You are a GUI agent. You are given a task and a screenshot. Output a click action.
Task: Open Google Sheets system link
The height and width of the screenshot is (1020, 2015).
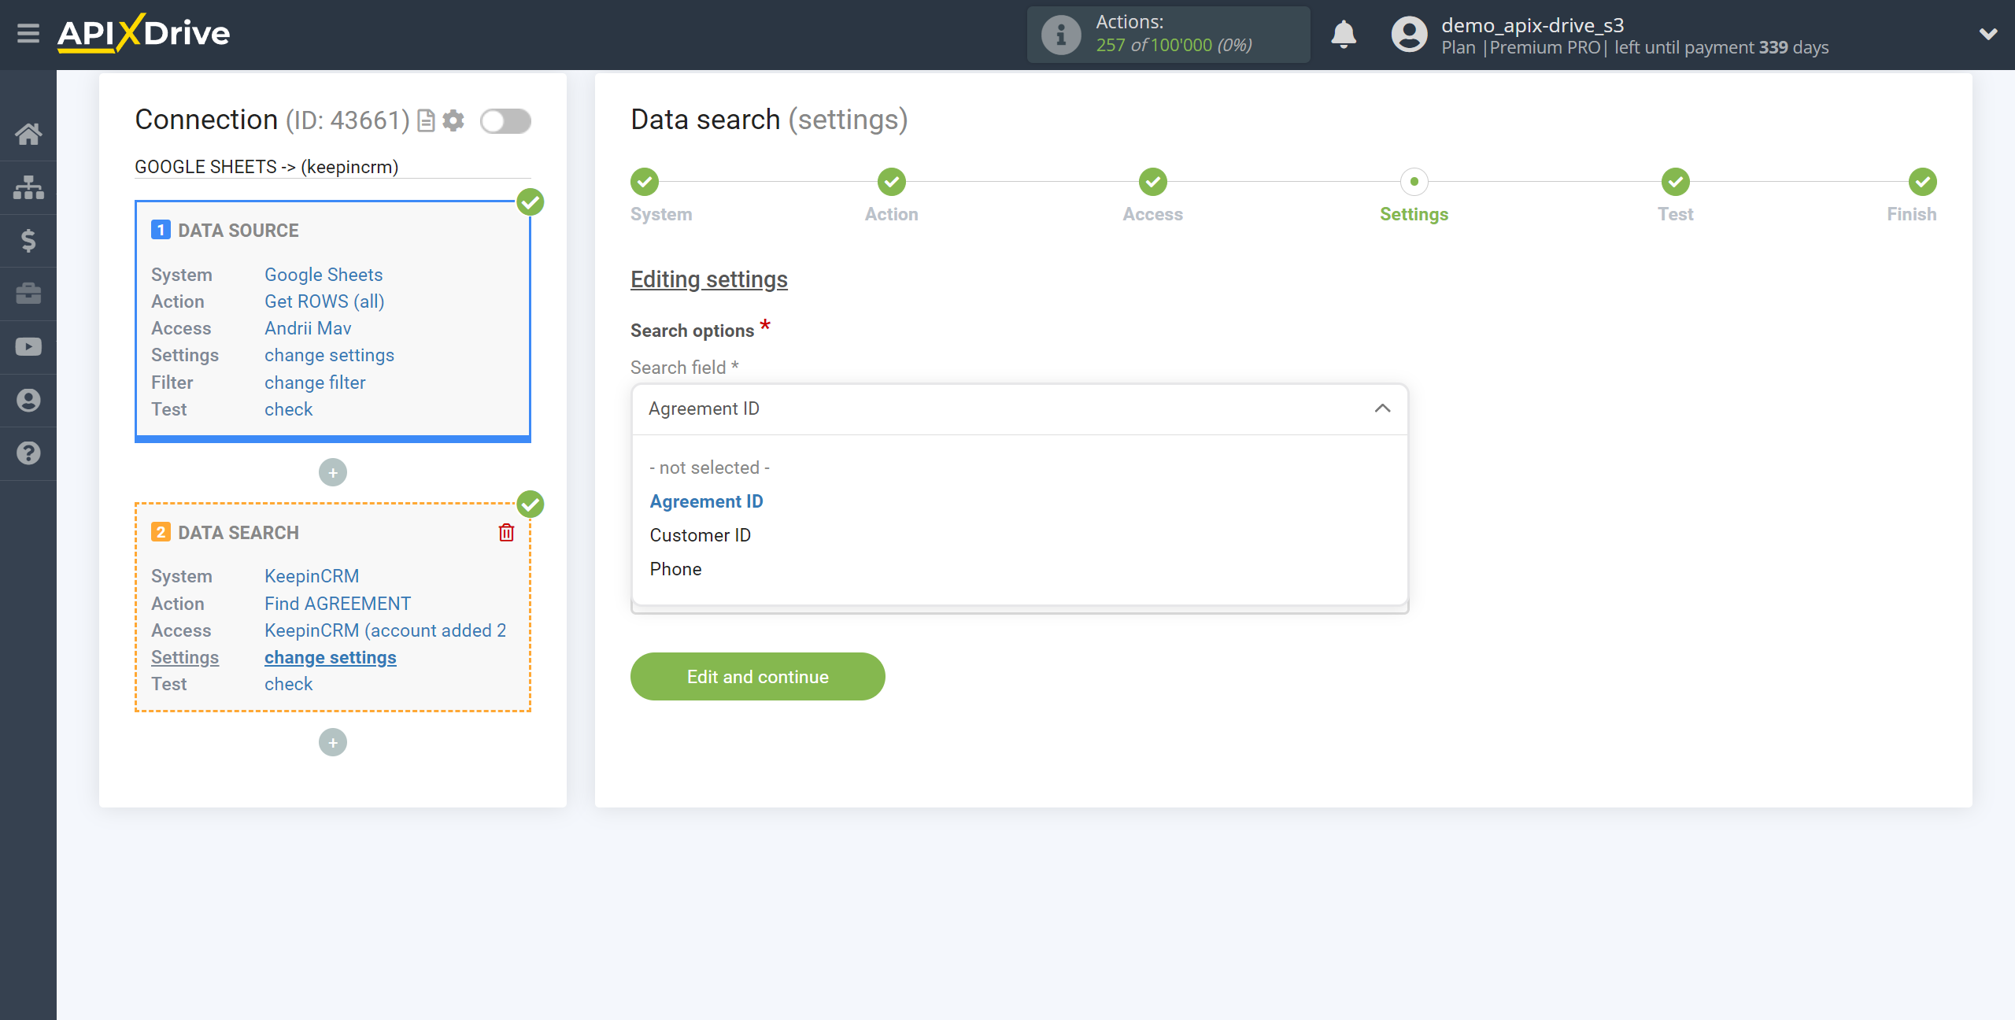click(324, 275)
